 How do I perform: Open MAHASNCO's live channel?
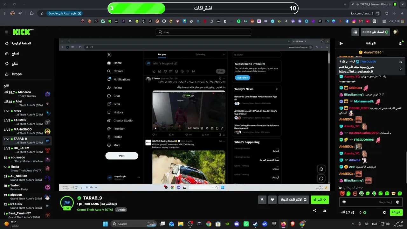pyautogui.click(x=27, y=131)
